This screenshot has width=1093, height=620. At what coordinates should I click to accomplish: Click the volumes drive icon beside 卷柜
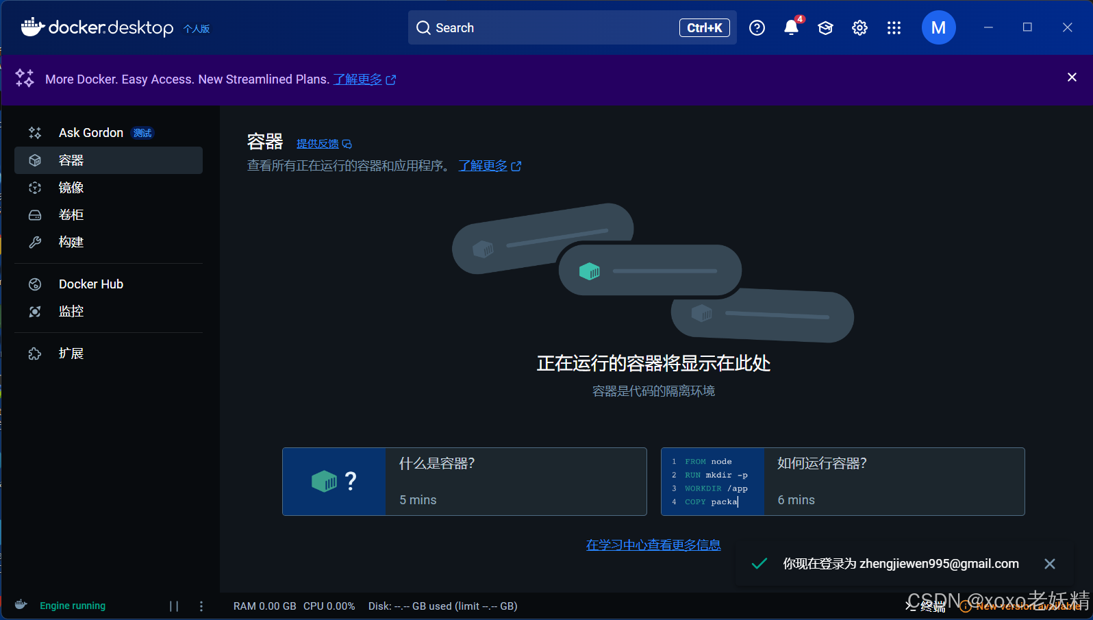tap(35, 215)
